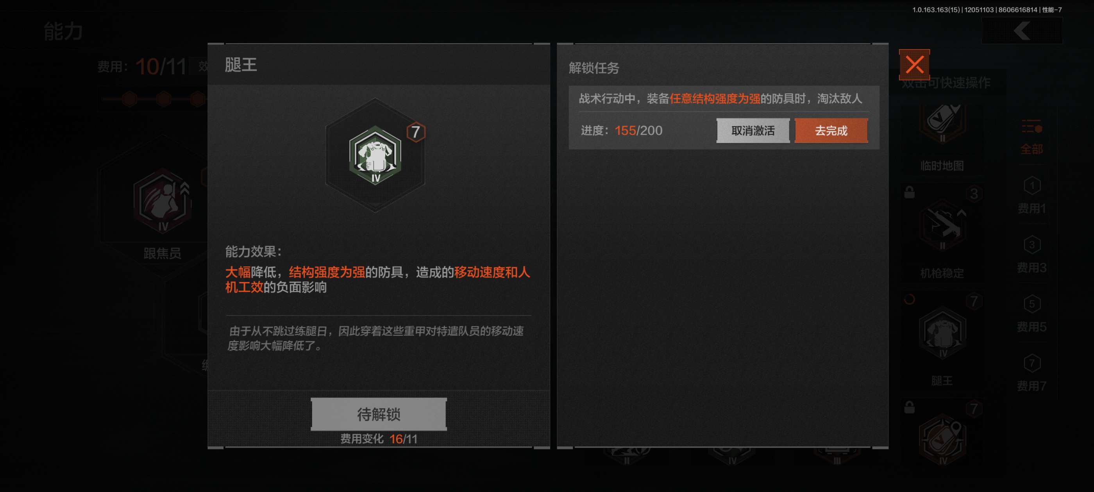Click the cost 7 badge on 腿王
The height and width of the screenshot is (492, 1094).
(415, 132)
